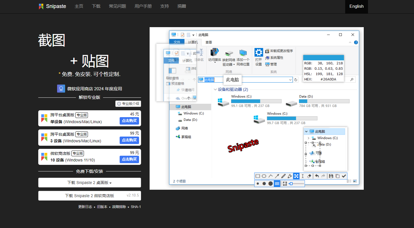Collapse the 设备和驱动器 (2) group
This screenshot has height=228, width=414.
215,89
